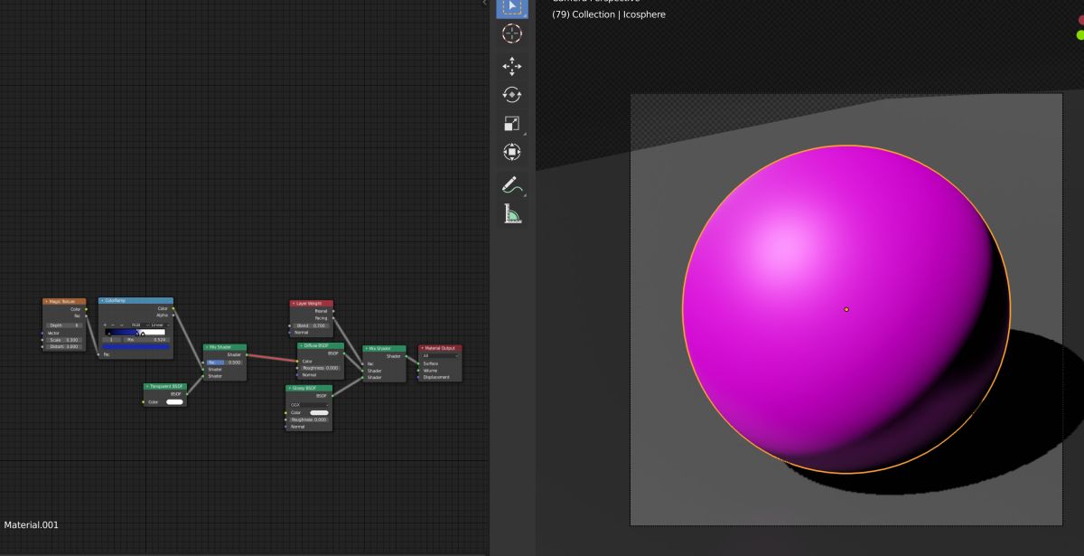Image resolution: width=1084 pixels, height=556 pixels.
Task: Click the ColorRamp gradient bar
Action: pyautogui.click(x=135, y=332)
